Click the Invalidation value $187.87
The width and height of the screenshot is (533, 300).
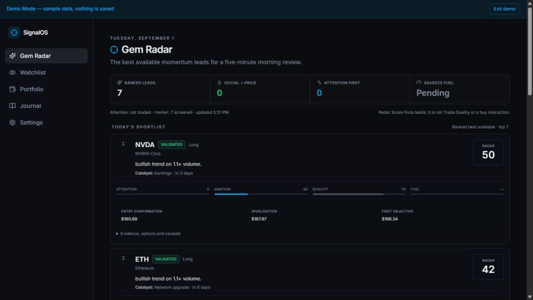tap(259, 219)
